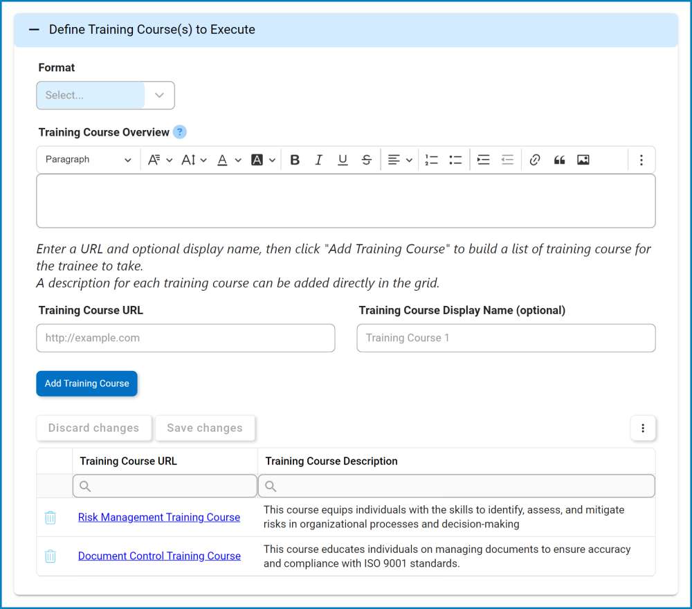Open the Paragraph style dropdown
This screenshot has width=692, height=609.
[88, 159]
